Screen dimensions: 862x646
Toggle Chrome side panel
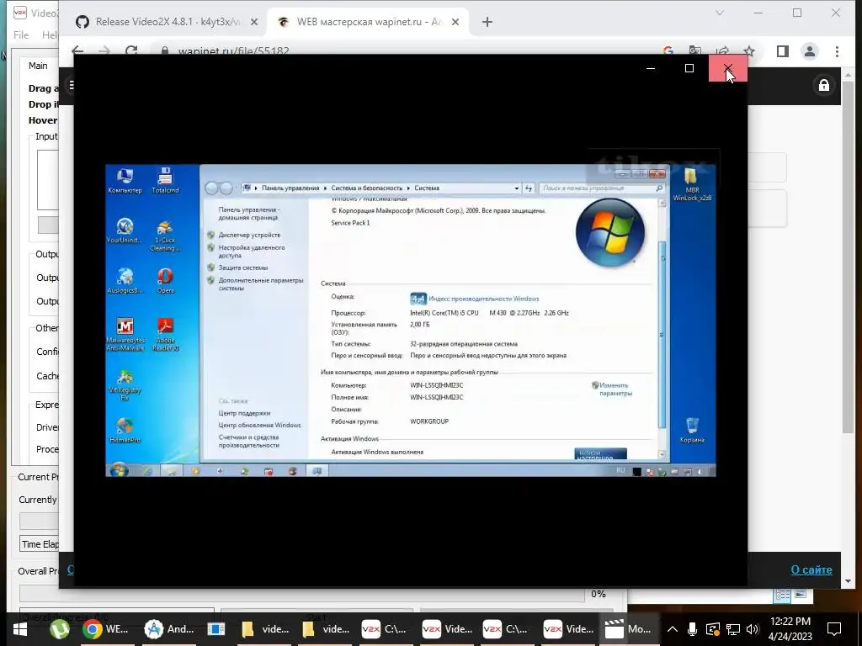pyautogui.click(x=783, y=51)
